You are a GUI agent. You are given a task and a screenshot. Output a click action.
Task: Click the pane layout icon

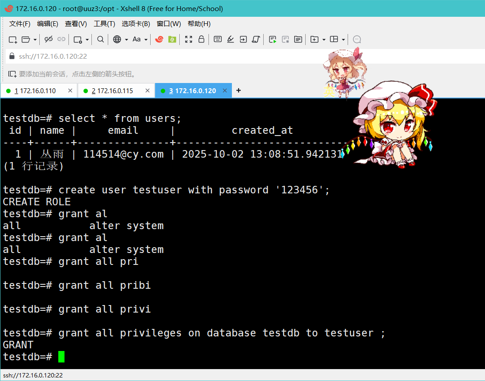tap(334, 39)
